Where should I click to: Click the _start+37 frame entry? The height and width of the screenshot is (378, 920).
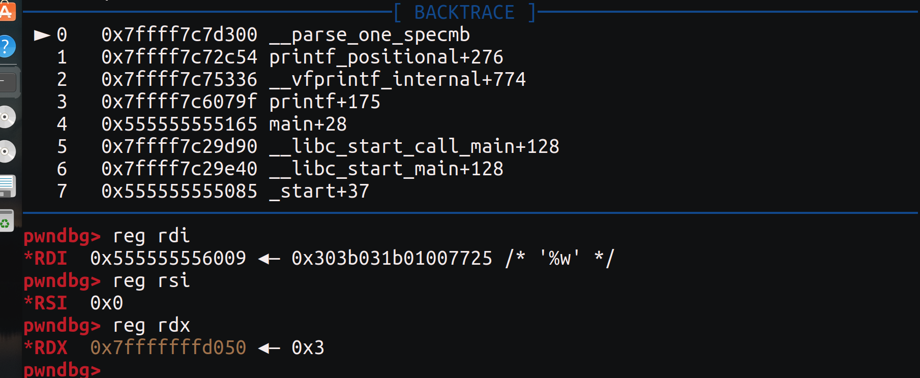(319, 191)
